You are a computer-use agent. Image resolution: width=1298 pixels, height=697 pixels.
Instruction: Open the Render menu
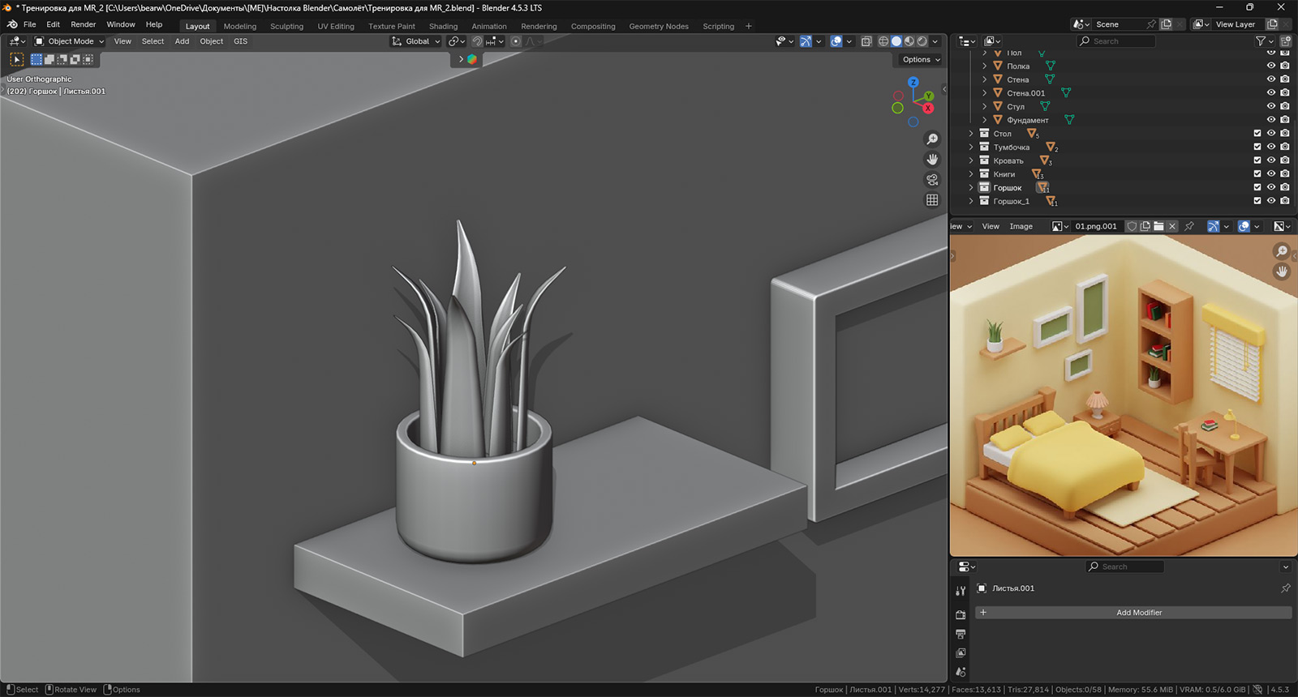[83, 24]
